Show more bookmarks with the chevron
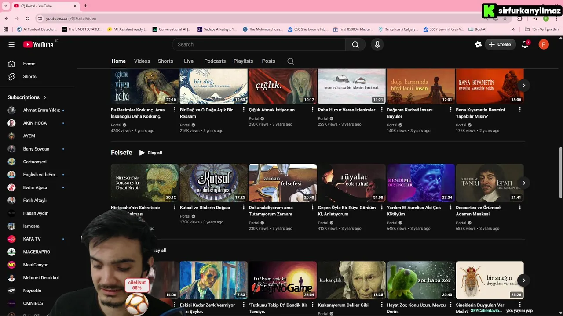The height and width of the screenshot is (316, 563). [513, 29]
